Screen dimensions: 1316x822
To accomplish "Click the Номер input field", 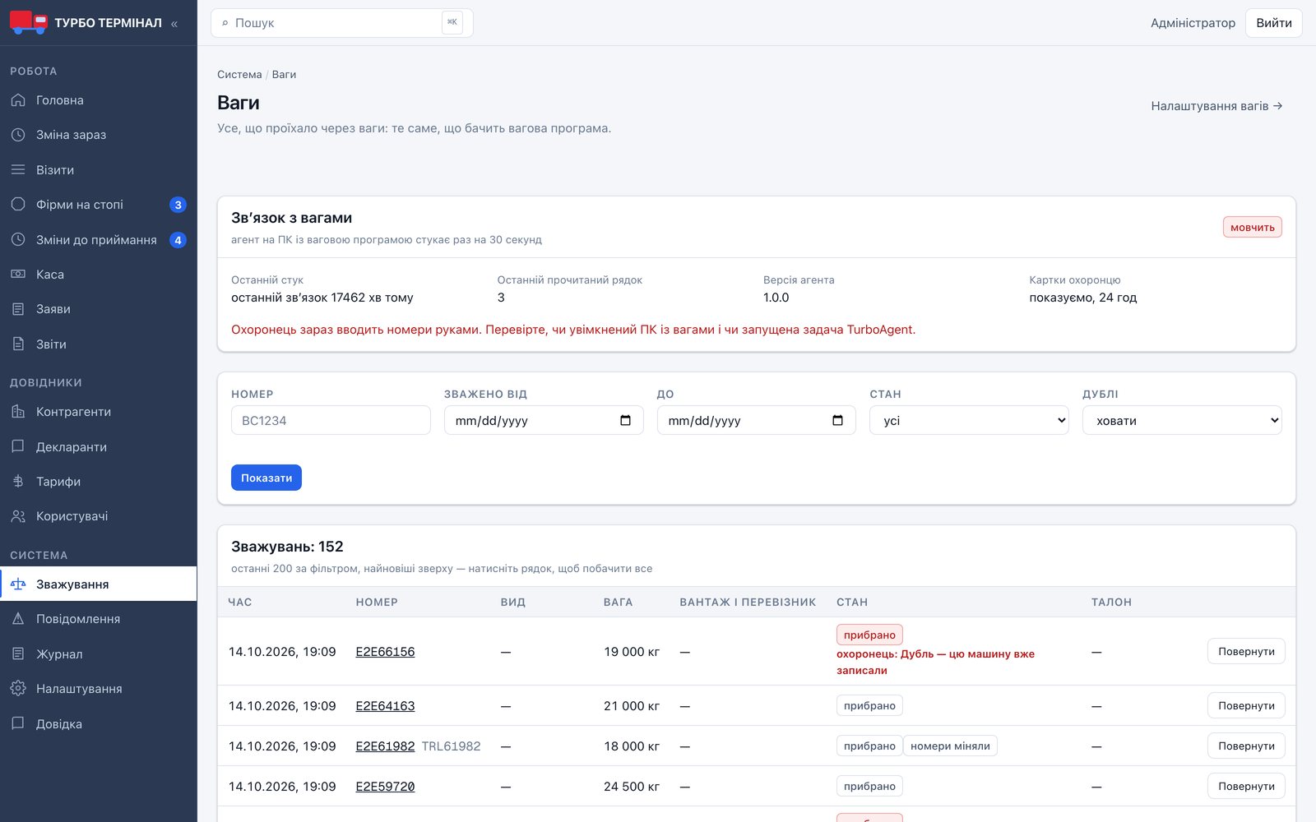I will 331,420.
